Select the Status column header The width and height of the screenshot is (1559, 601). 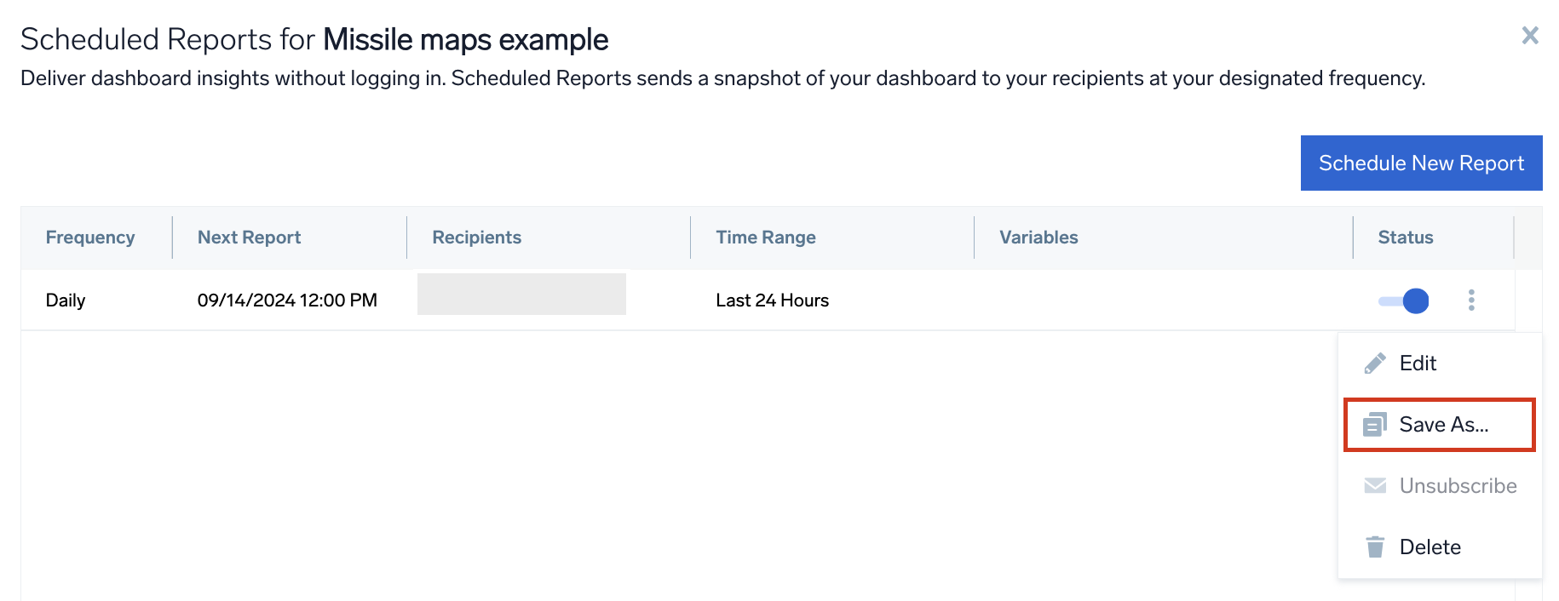(x=1405, y=238)
